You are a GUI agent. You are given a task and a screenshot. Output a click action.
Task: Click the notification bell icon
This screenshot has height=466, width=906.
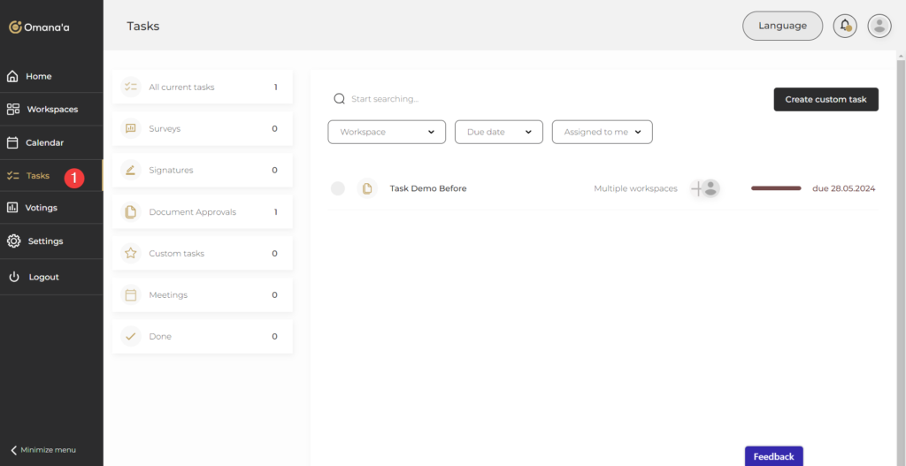[x=845, y=26]
